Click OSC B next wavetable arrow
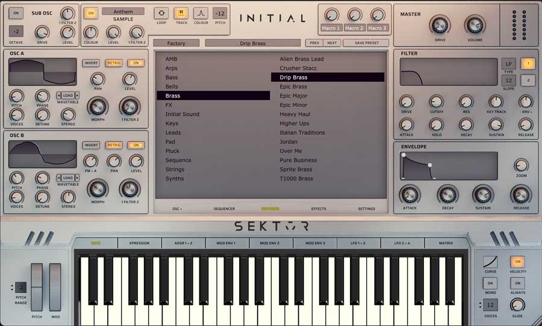This screenshot has height=326, width=542. 77,178
